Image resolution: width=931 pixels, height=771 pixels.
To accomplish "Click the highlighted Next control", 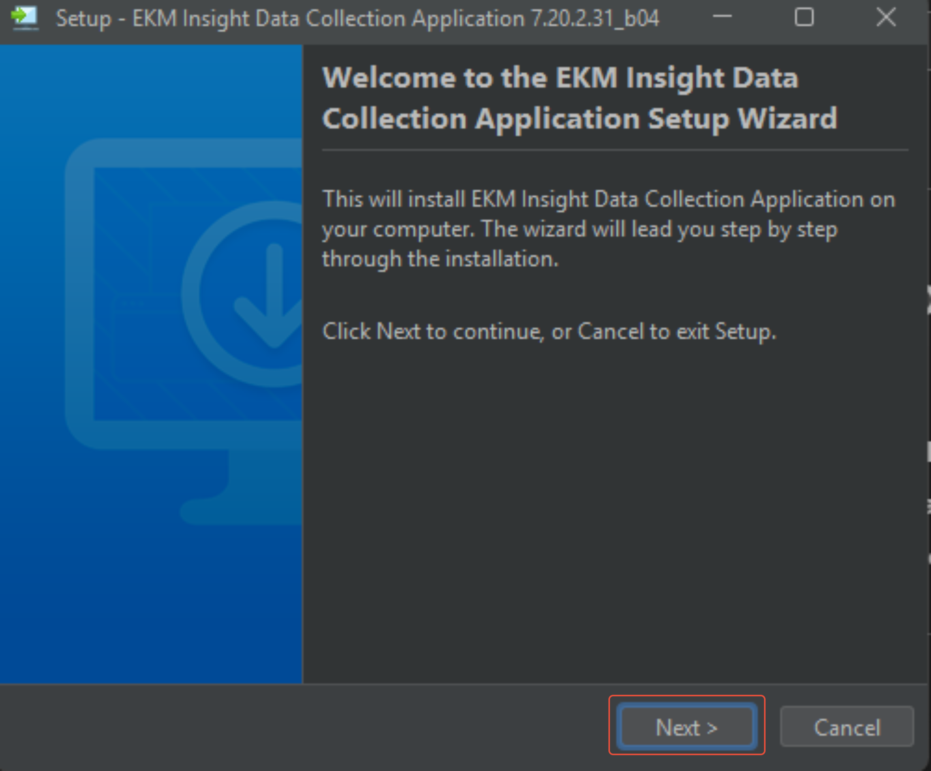I will (x=686, y=726).
